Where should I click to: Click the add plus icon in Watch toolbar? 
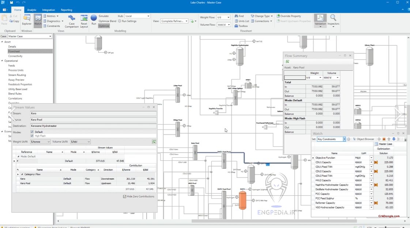pos(379,139)
